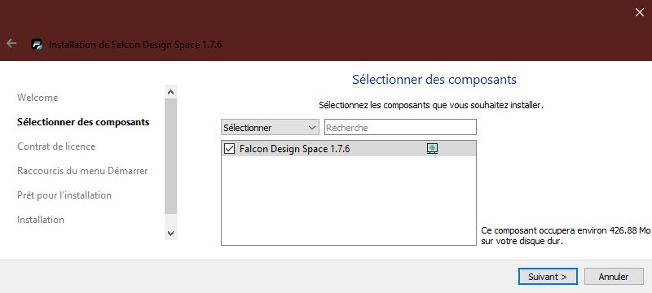
Task: Click the Suivant button
Action: tap(548, 277)
